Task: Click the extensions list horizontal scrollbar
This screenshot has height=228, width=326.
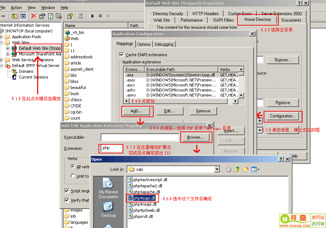Action: [180, 101]
